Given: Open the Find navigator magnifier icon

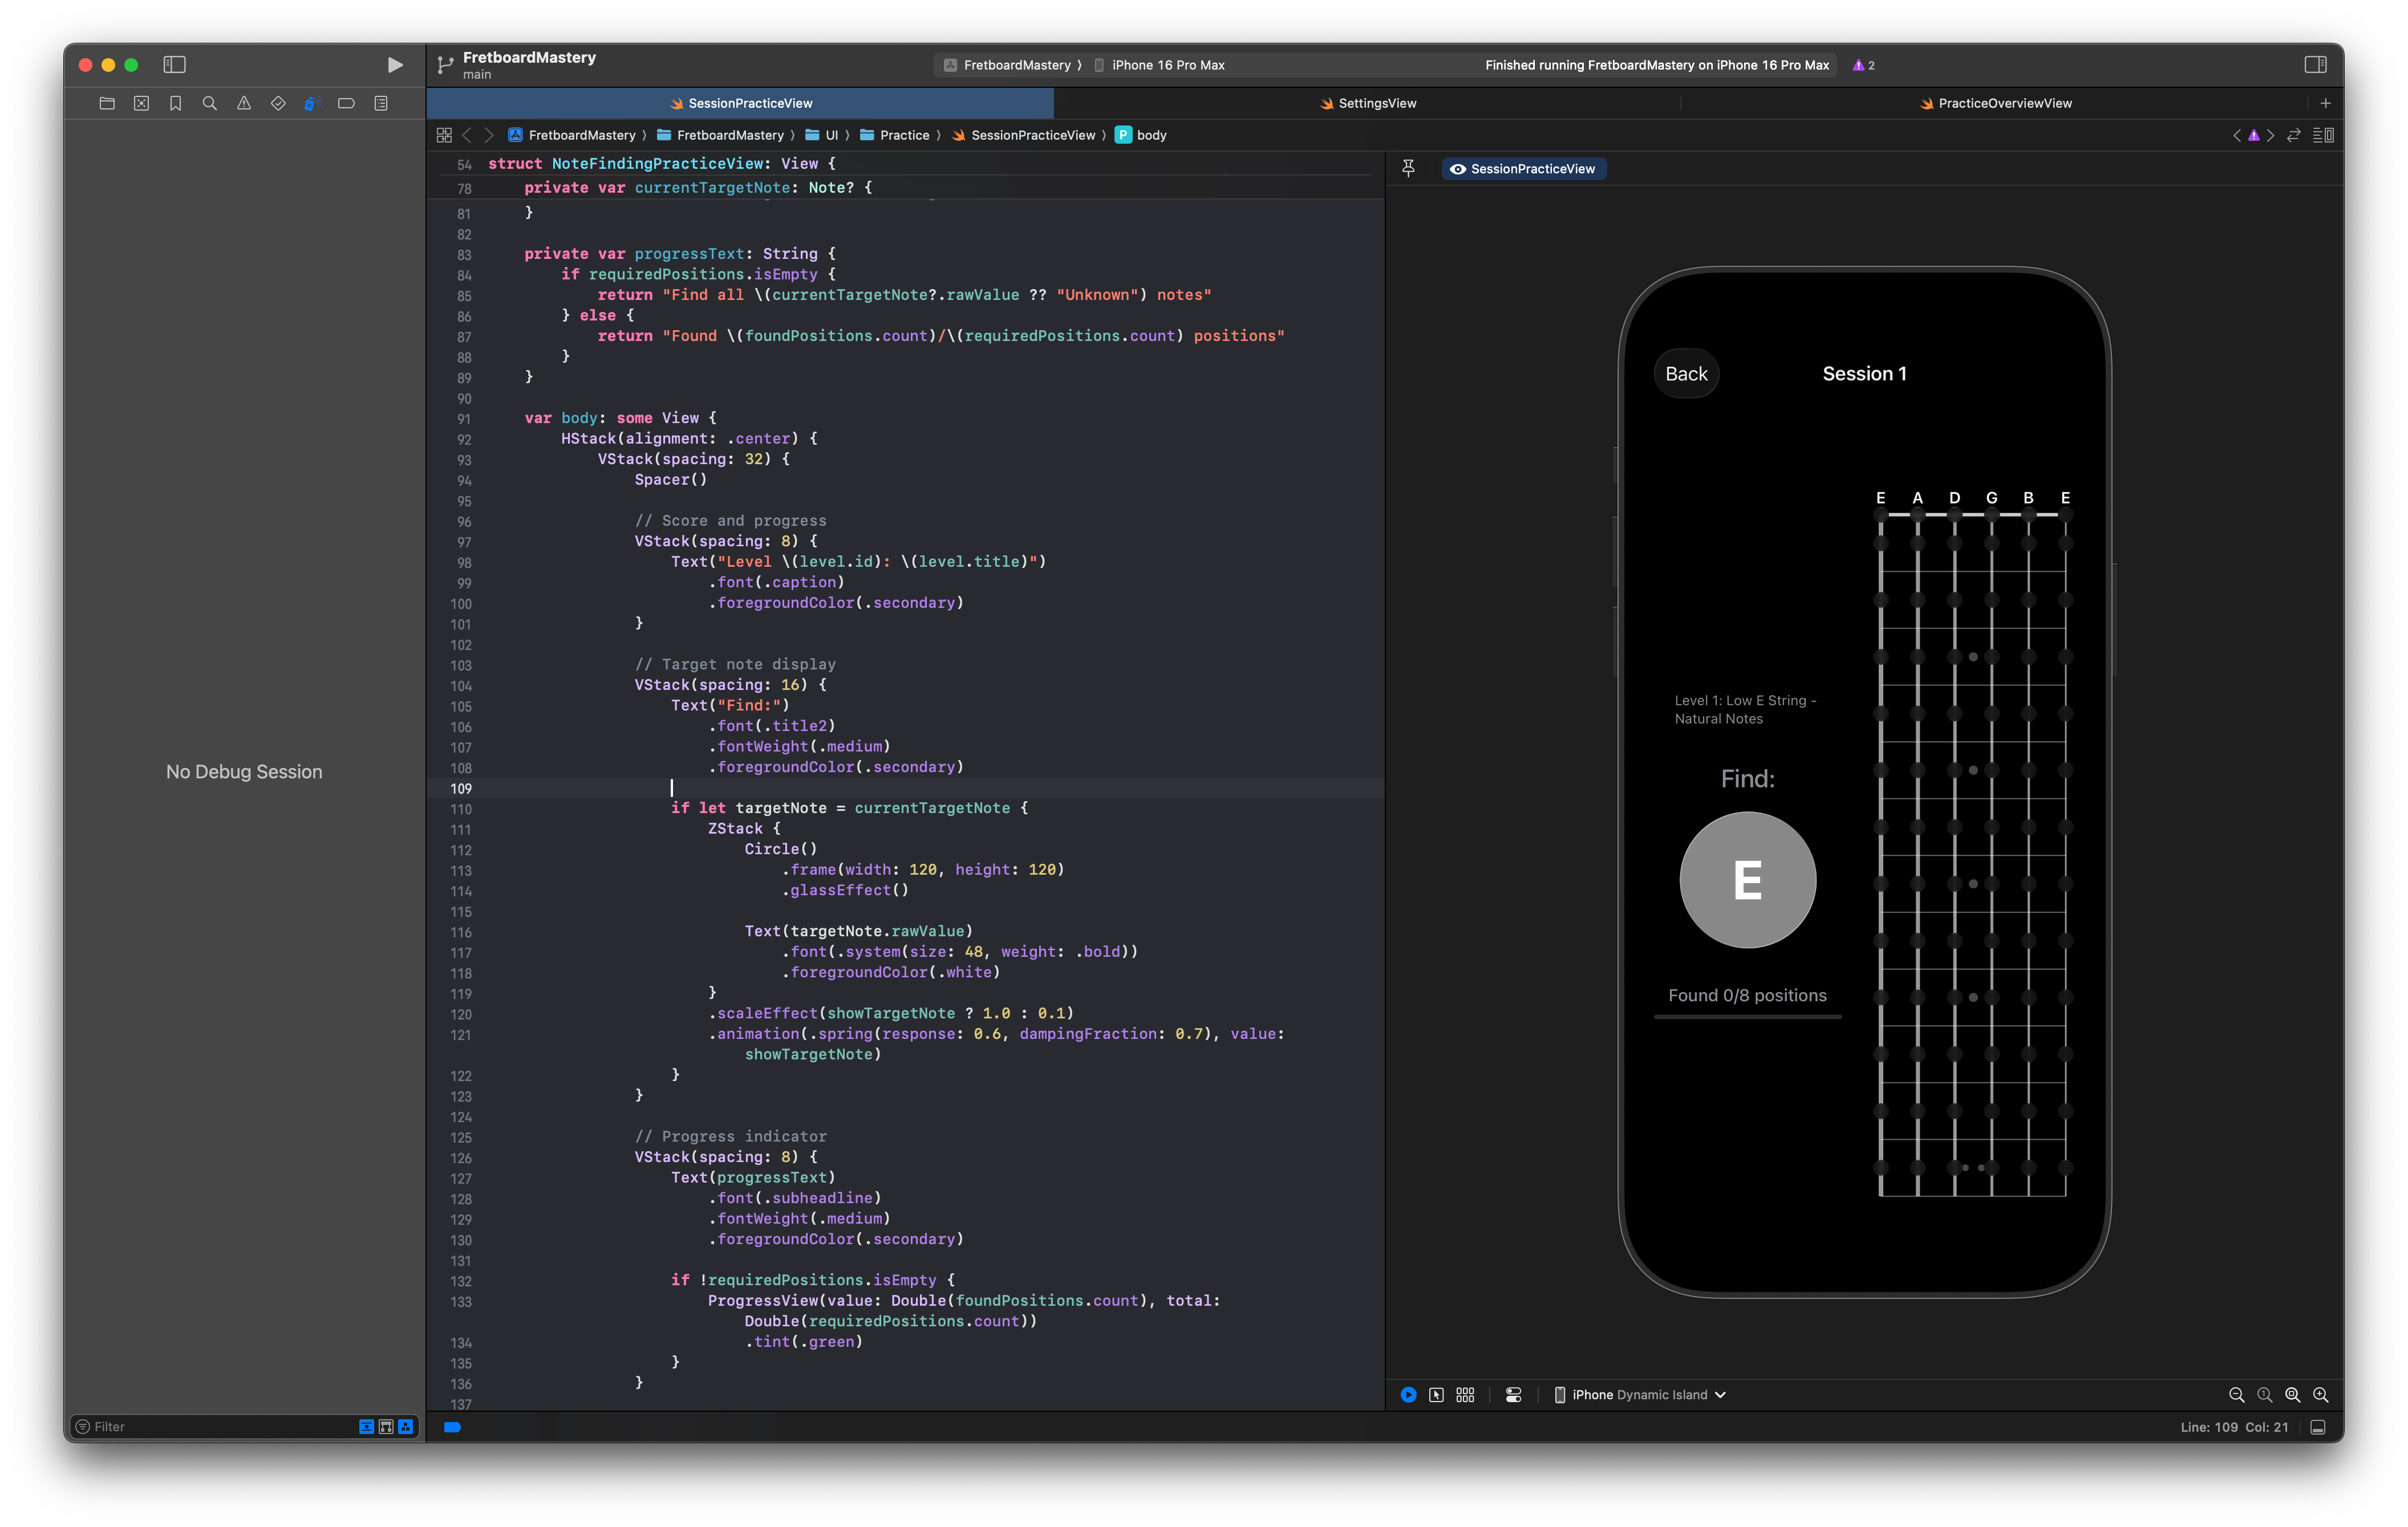Looking at the screenshot, I should [x=210, y=103].
